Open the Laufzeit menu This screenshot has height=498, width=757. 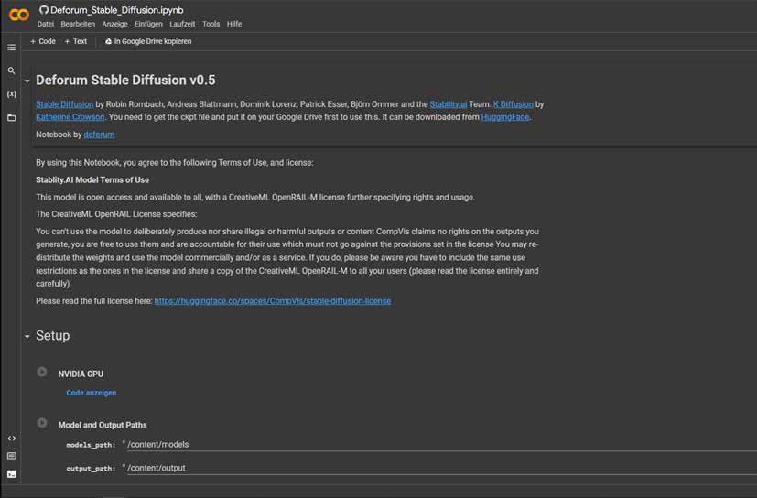[x=182, y=24]
